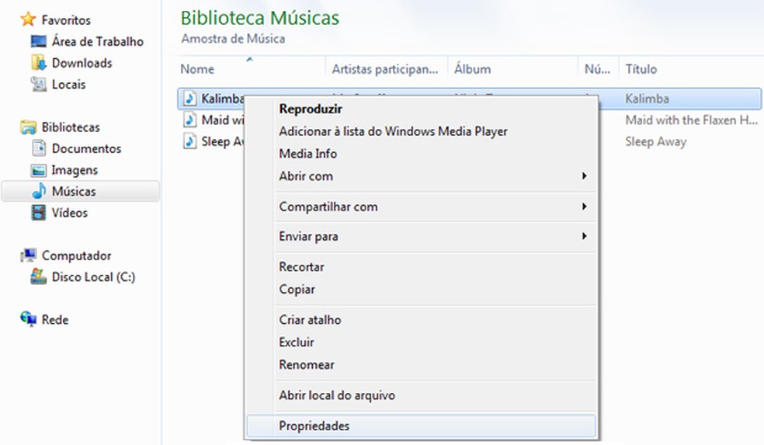
Task: Select the Kalimba file name
Action: (223, 99)
